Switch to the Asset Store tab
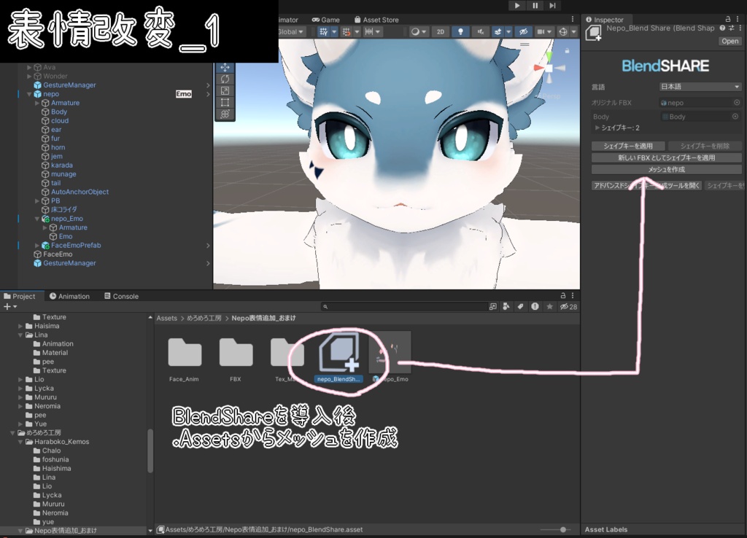 376,20
